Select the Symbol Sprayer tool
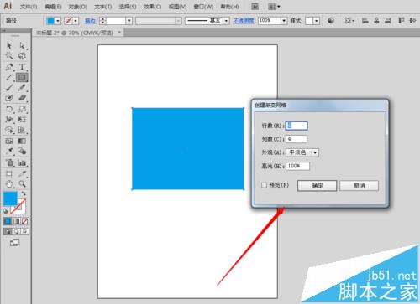The image size is (420, 304). click(x=9, y=162)
